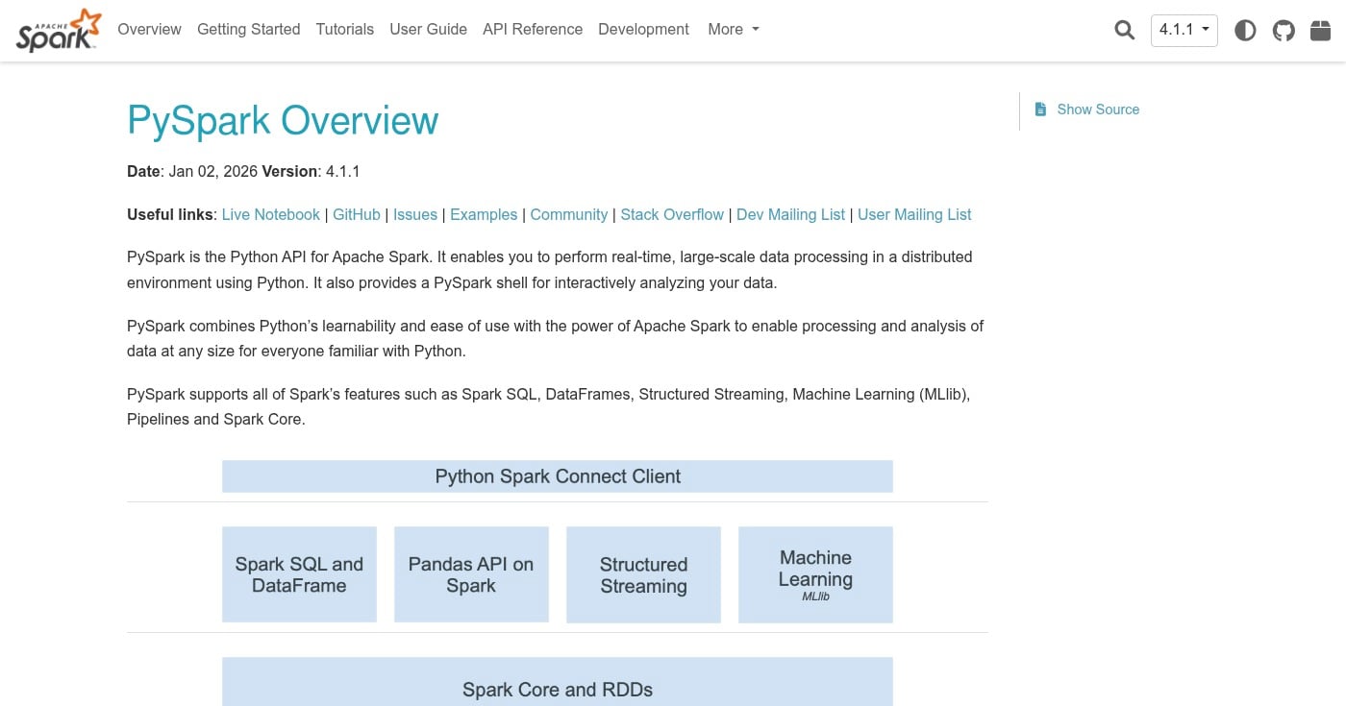Go to the Overview nav item
The width and height of the screenshot is (1346, 706).
(149, 30)
